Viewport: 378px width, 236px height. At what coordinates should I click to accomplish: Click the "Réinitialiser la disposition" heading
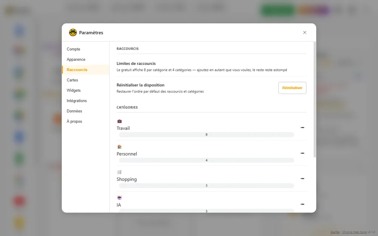point(141,85)
